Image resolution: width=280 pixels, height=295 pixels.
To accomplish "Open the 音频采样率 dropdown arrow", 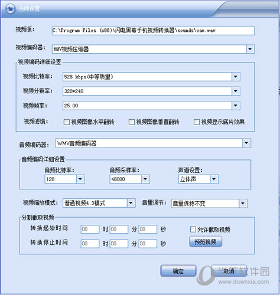I will pos(145,179).
